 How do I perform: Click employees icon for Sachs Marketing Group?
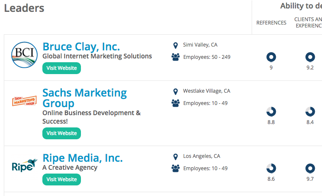pos(175,103)
